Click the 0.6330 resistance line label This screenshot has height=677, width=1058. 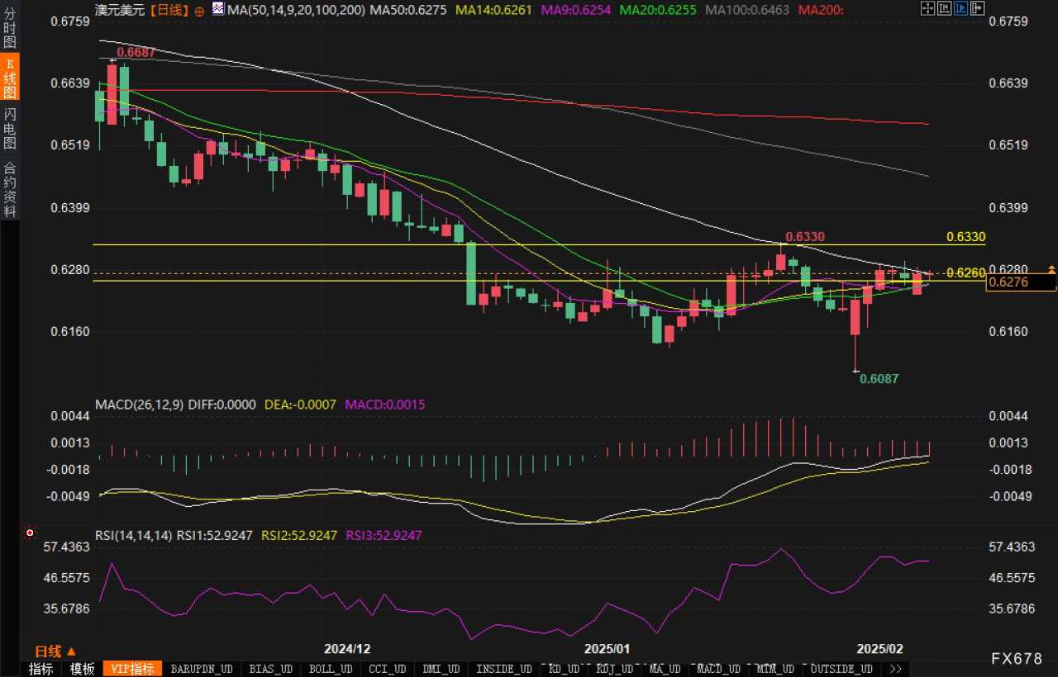click(x=965, y=237)
